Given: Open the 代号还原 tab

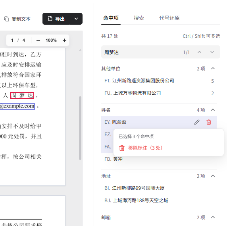Looking at the screenshot, I should click(169, 18).
